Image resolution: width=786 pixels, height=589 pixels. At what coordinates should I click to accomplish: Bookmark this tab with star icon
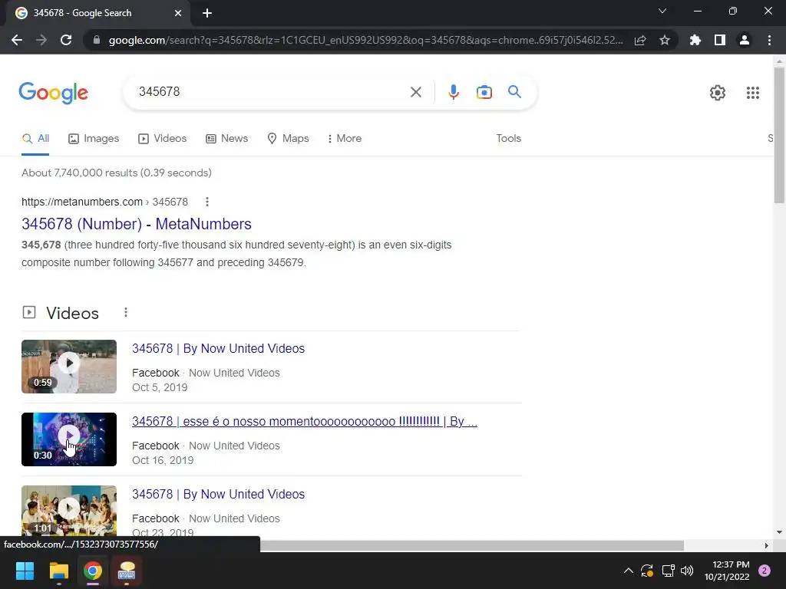pos(665,40)
